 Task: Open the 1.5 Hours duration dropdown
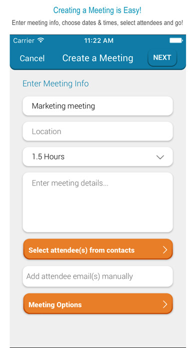pyautogui.click(x=97, y=156)
